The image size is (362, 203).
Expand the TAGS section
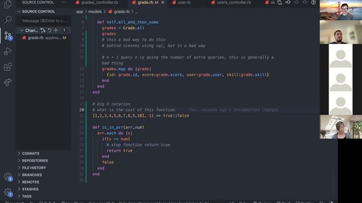tap(44, 196)
